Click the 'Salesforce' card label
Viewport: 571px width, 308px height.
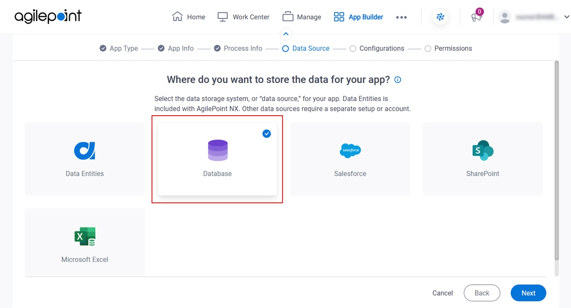[350, 174]
